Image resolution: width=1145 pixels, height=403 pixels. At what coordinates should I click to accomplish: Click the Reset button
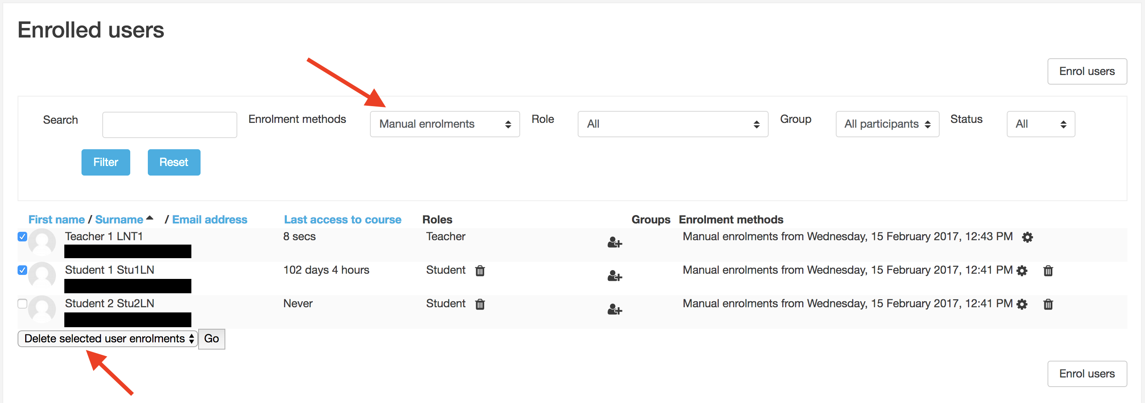coord(174,162)
